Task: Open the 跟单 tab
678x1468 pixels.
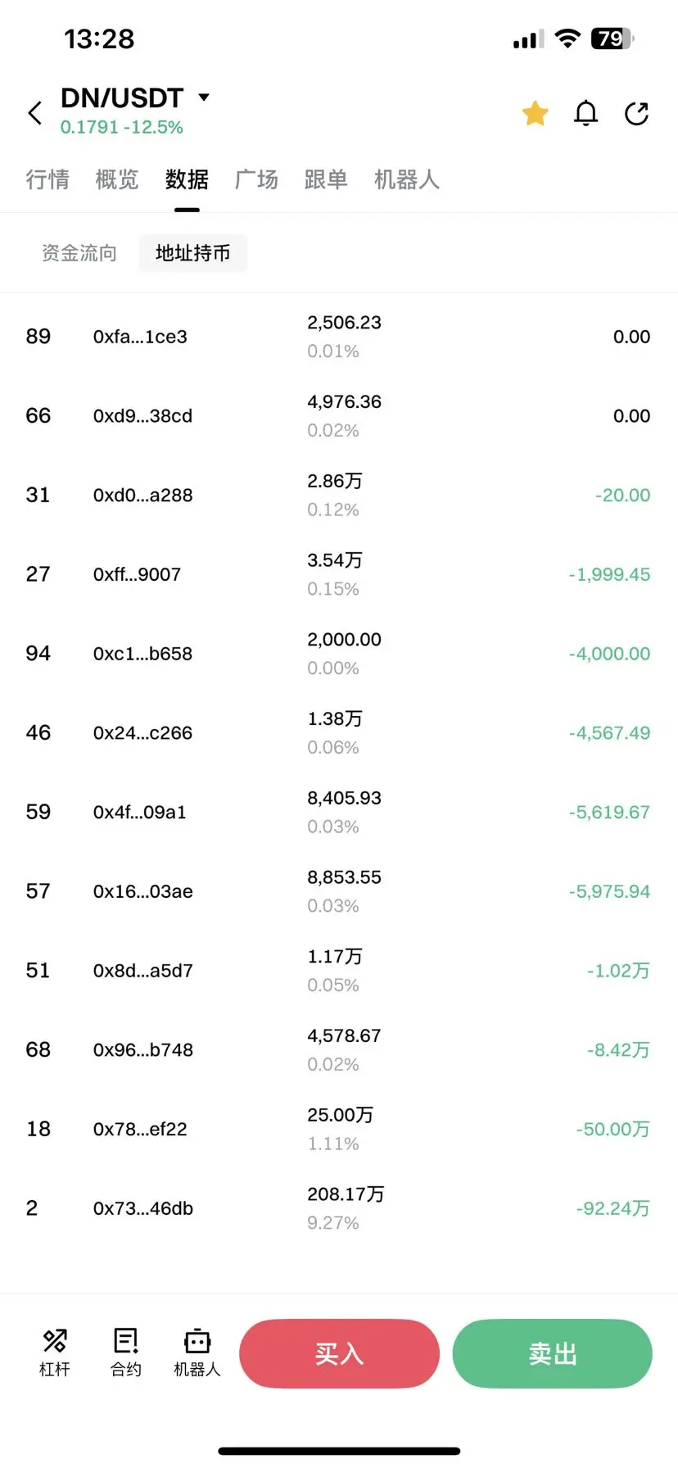Action: 326,179
